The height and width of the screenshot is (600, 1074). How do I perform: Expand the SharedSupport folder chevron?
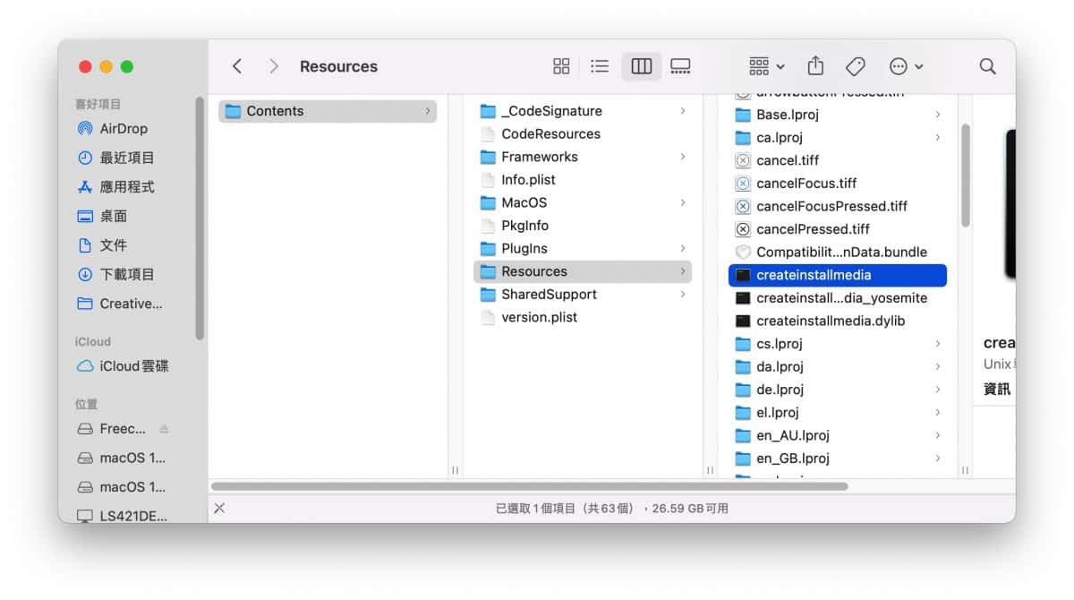click(682, 295)
